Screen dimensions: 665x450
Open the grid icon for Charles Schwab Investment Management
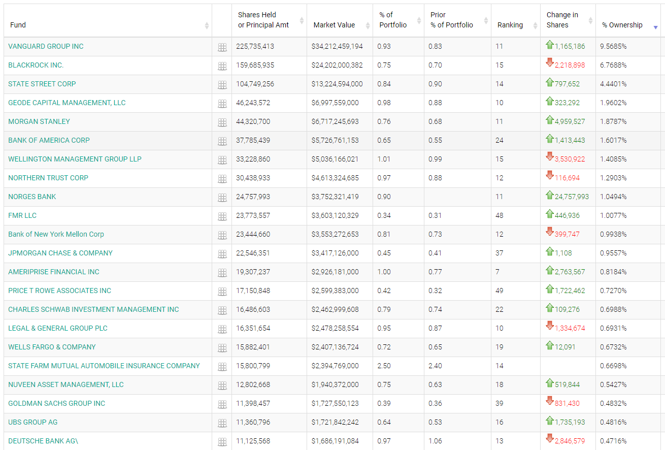222,310
